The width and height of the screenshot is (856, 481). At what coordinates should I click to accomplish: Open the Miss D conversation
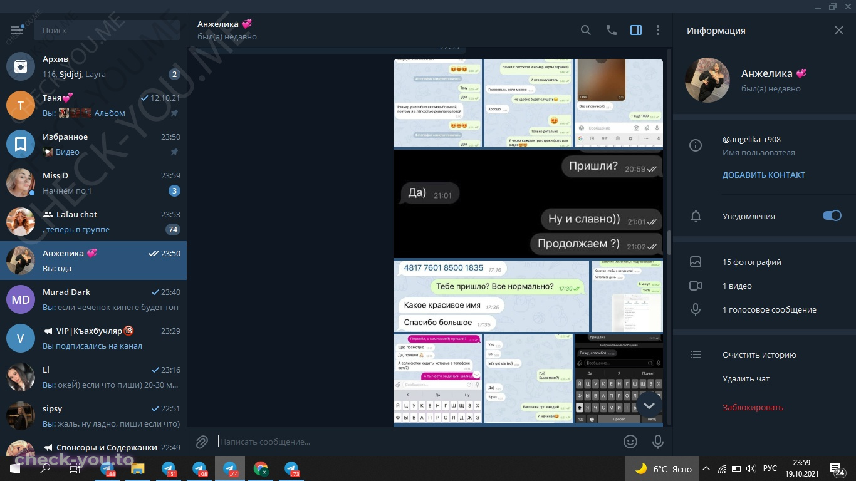click(93, 183)
